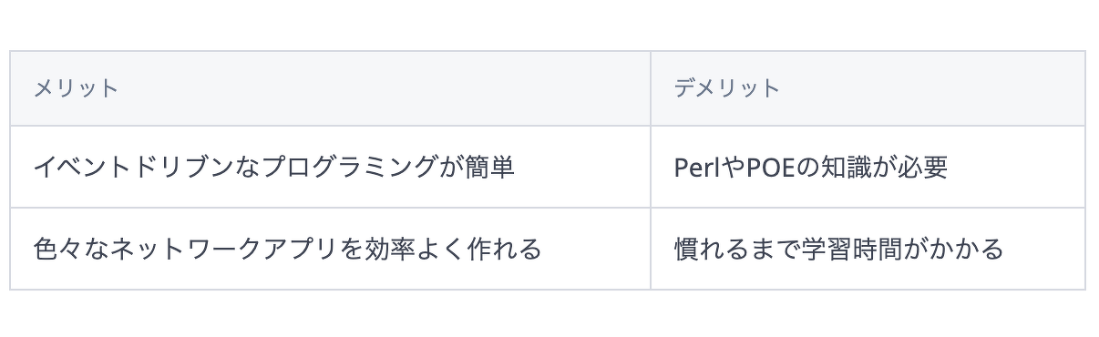Click the word 色々な in last row
The width and height of the screenshot is (1099, 337).
(71, 249)
